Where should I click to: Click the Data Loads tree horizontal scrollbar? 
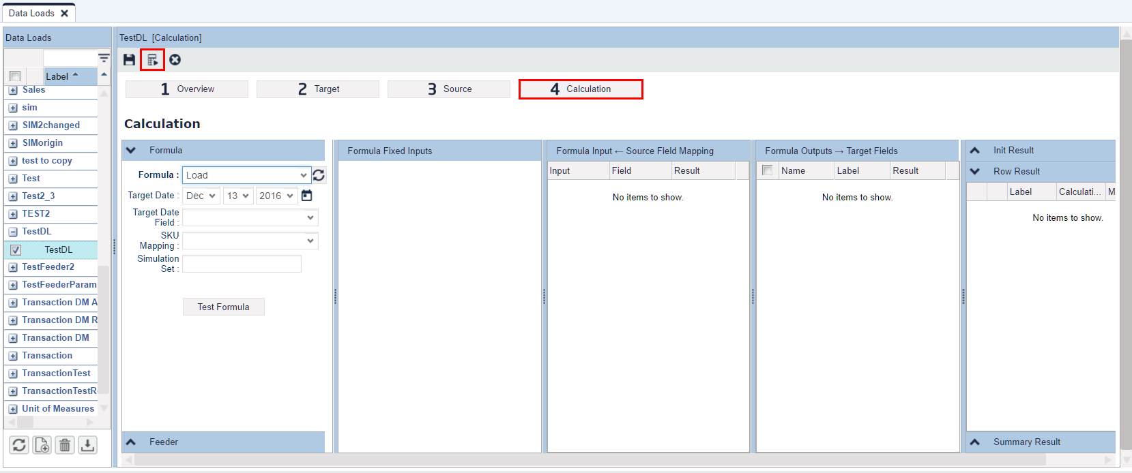[25, 423]
